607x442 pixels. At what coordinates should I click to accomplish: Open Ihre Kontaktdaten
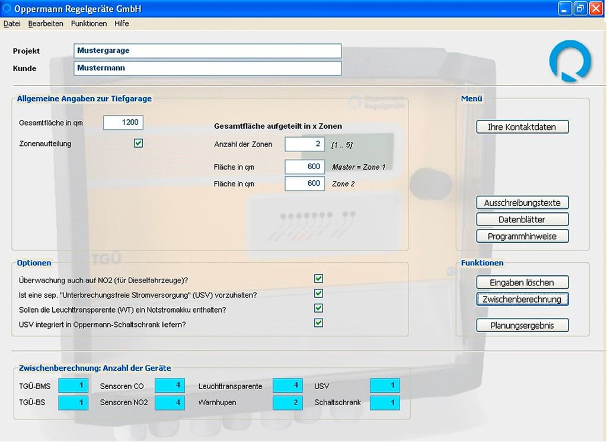(x=522, y=127)
